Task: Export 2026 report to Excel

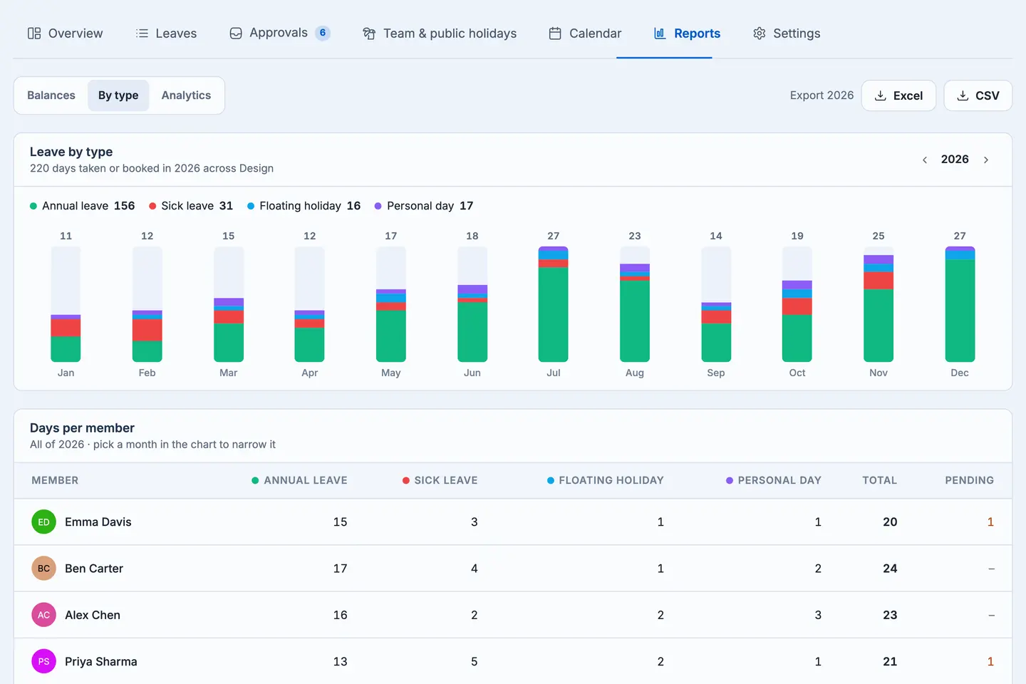Action: 898,95
